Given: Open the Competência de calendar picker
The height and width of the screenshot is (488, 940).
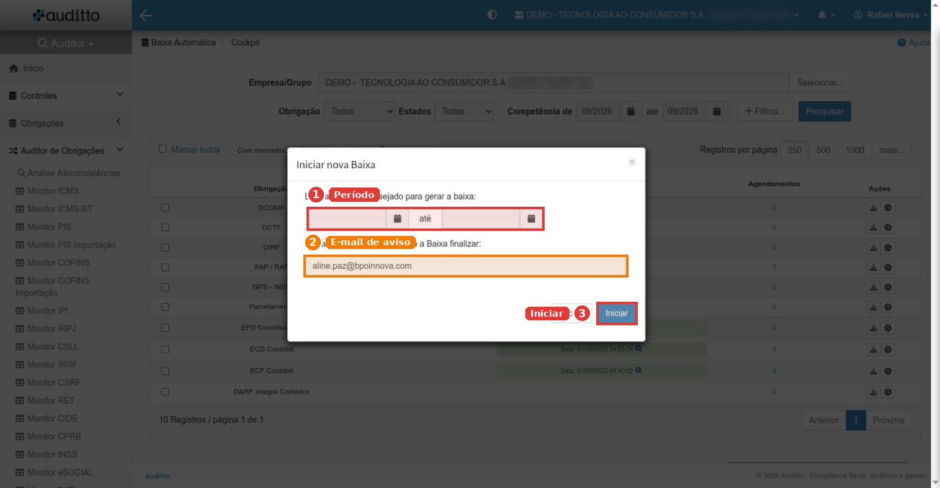Looking at the screenshot, I should pyautogui.click(x=630, y=112).
